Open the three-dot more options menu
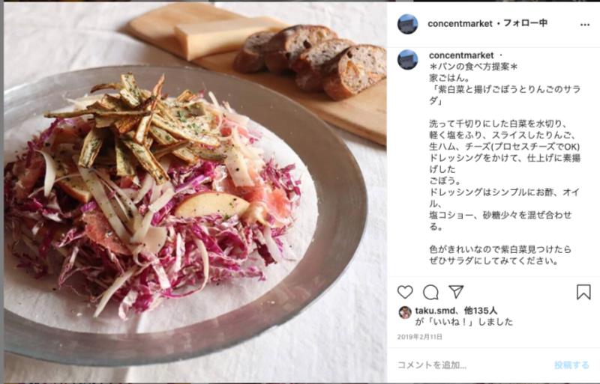 585,25
